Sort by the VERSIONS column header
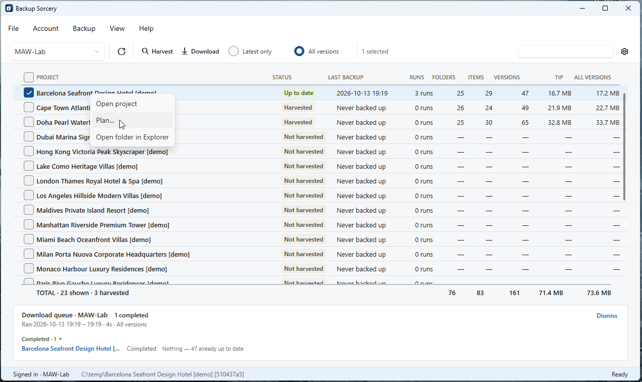Screen dimensions: 642x382 (x=507, y=77)
